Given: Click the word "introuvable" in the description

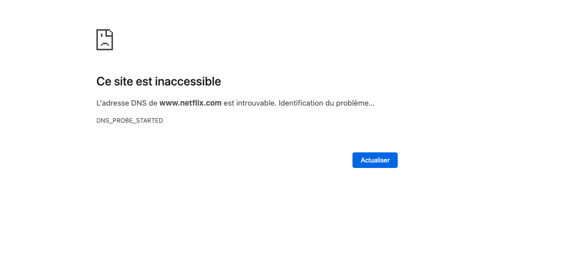Looking at the screenshot, I should click(255, 103).
